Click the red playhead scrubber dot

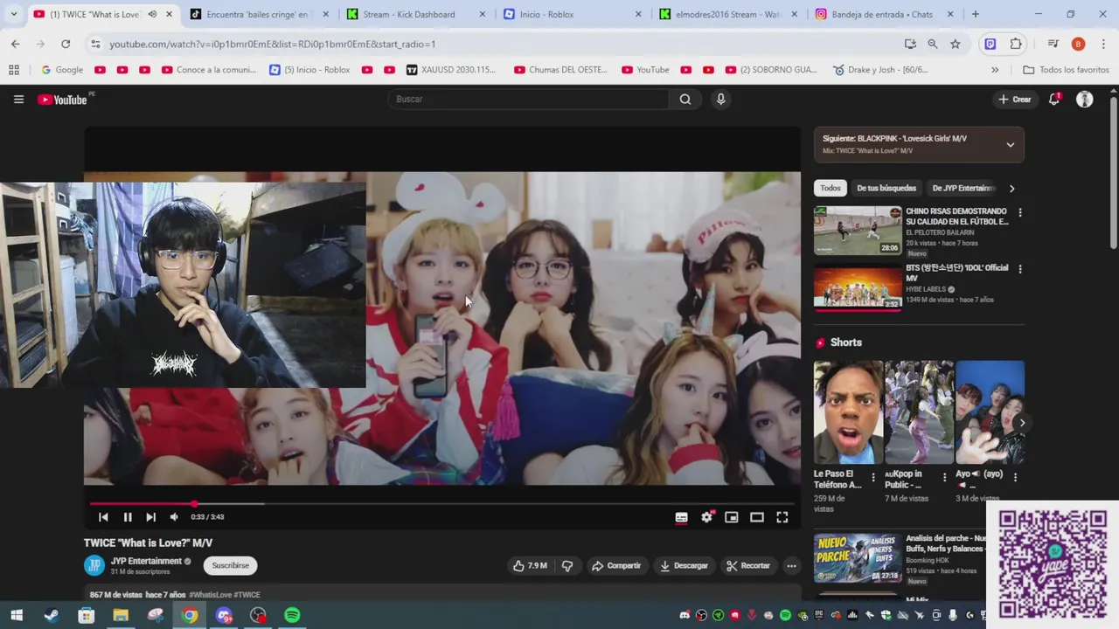point(194,504)
